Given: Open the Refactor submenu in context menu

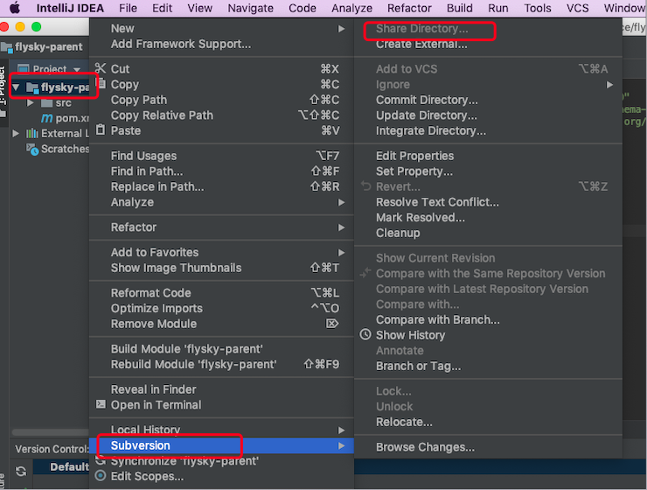Looking at the screenshot, I should tap(221, 227).
